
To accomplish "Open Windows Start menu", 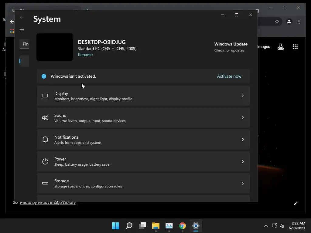I will (x=115, y=226).
